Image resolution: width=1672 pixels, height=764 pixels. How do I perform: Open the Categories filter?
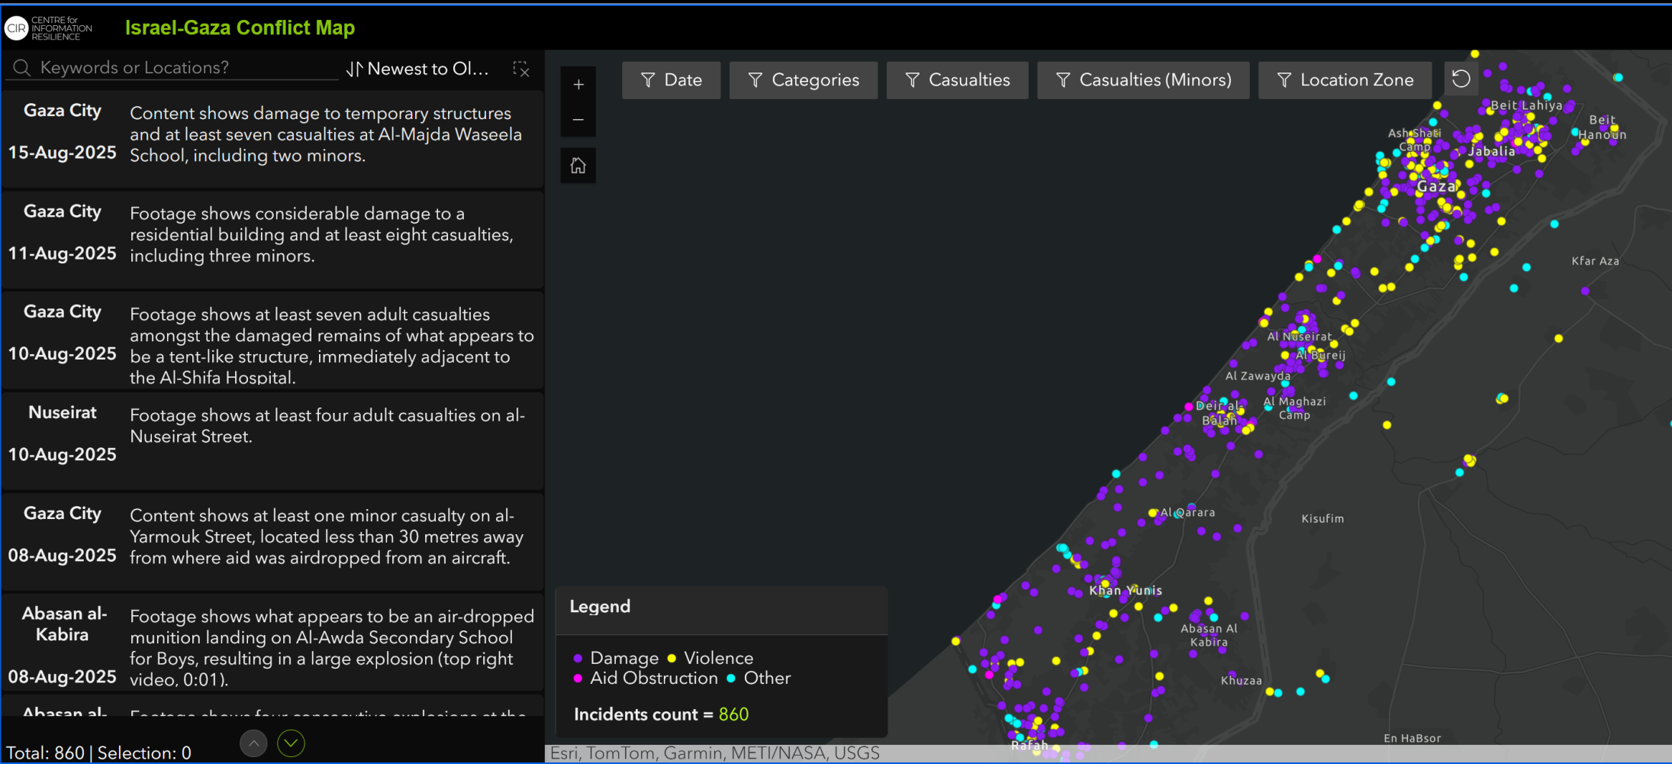point(803,80)
